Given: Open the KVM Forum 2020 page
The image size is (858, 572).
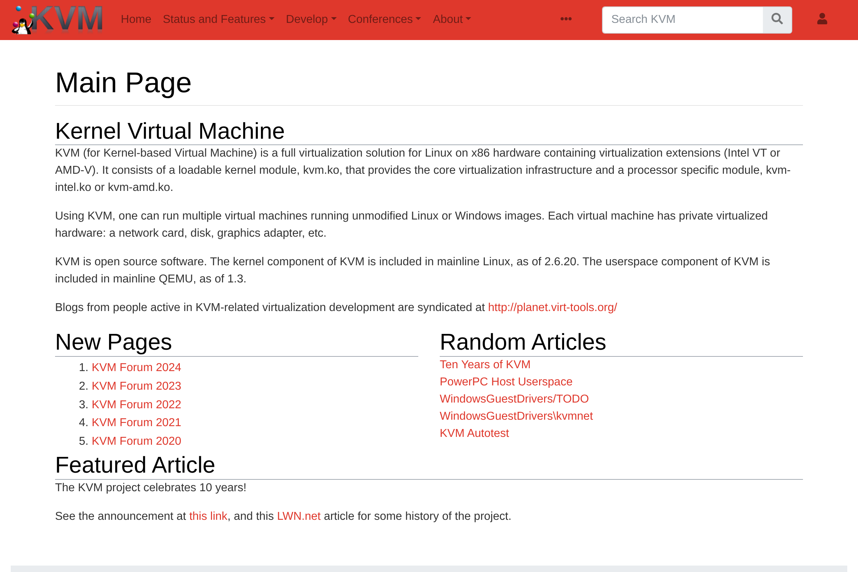Looking at the screenshot, I should [x=137, y=441].
